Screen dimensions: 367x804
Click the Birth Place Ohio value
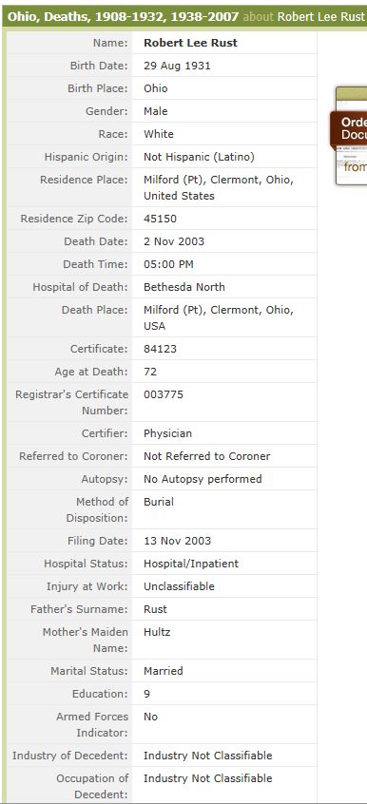click(x=156, y=88)
